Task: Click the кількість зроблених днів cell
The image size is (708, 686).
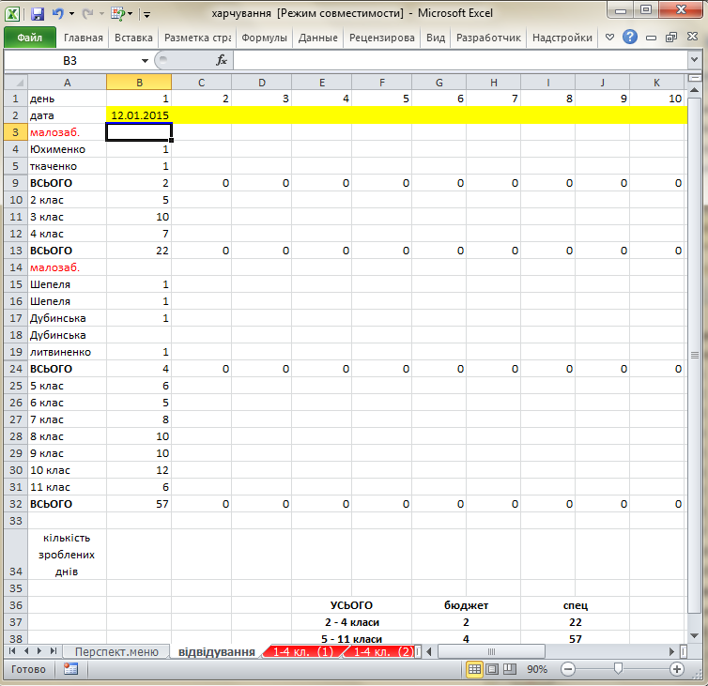Action: [x=67, y=555]
